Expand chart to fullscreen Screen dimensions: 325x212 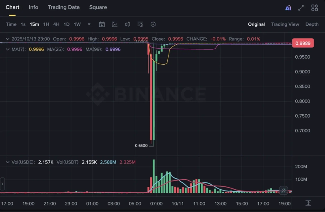[301, 8]
